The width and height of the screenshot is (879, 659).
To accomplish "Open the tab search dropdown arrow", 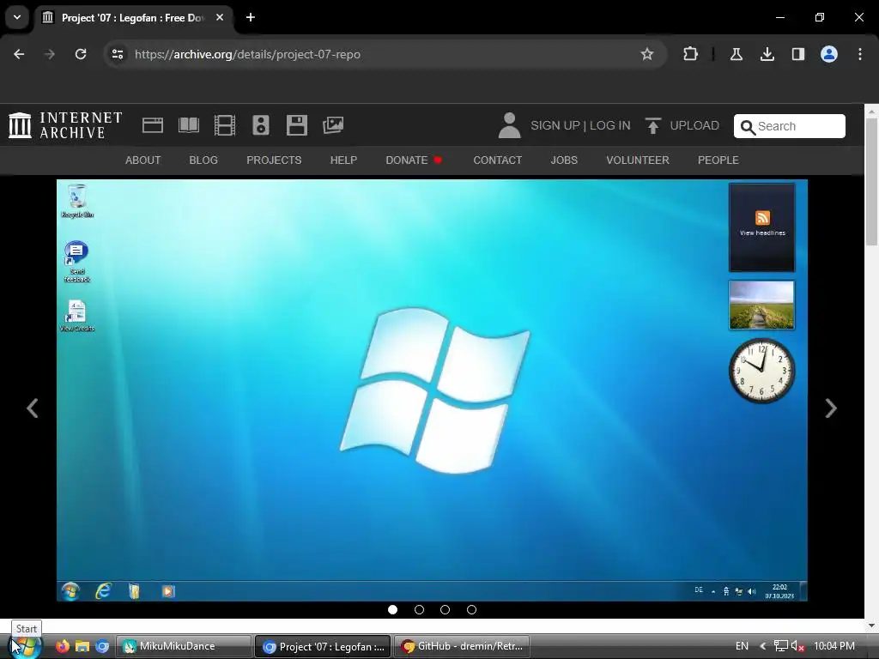I will coord(17,17).
